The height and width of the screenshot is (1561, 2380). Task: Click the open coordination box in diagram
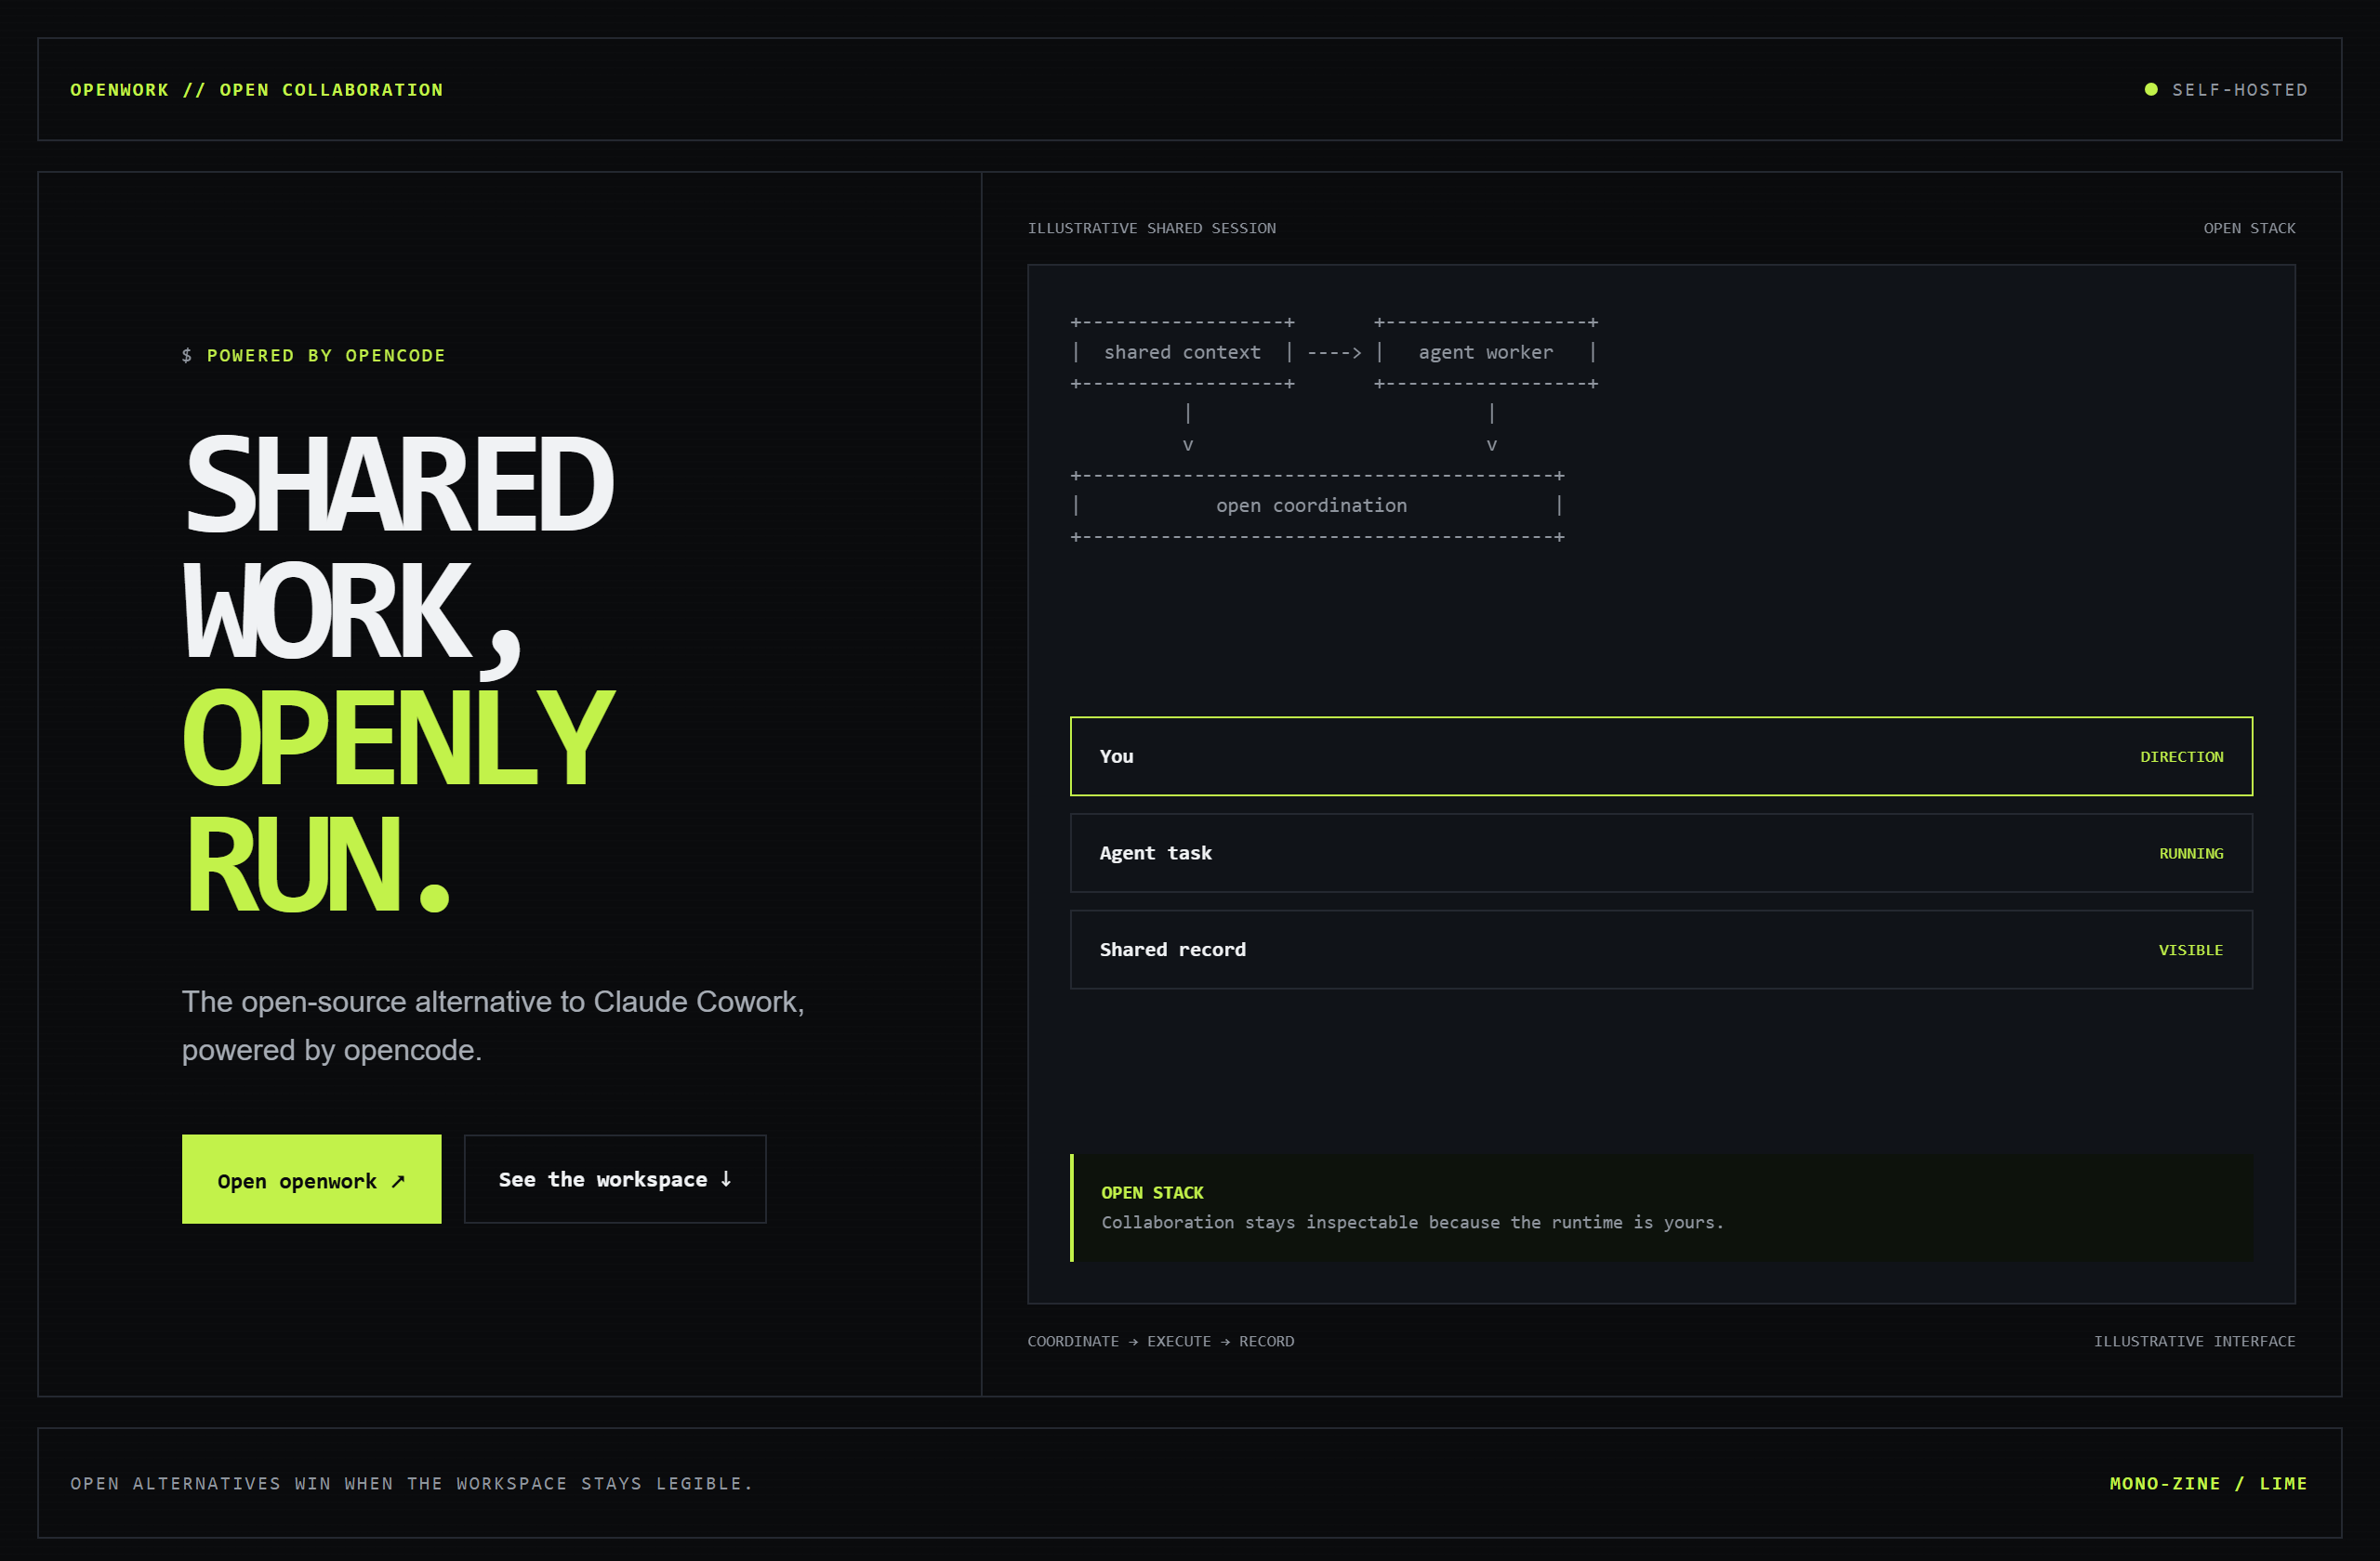(1317, 505)
